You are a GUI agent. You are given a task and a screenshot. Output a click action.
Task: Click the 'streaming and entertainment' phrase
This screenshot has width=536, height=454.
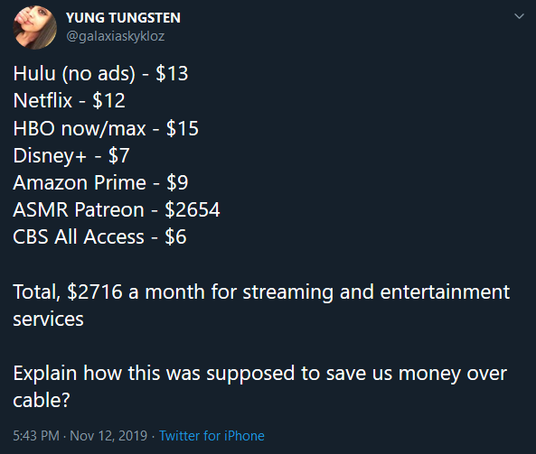pyautogui.click(x=376, y=292)
